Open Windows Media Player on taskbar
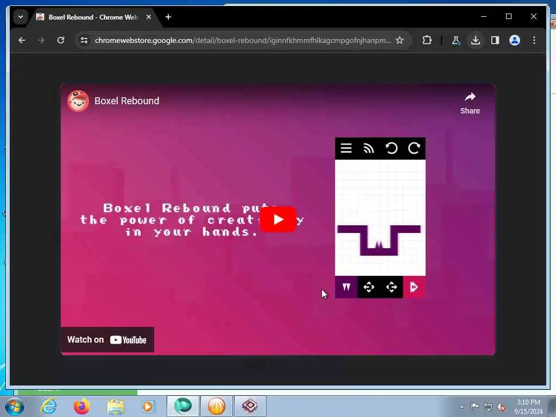556x417 pixels. 148,406
